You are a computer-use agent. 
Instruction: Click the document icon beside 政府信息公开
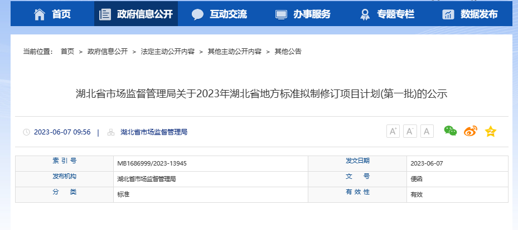point(105,14)
